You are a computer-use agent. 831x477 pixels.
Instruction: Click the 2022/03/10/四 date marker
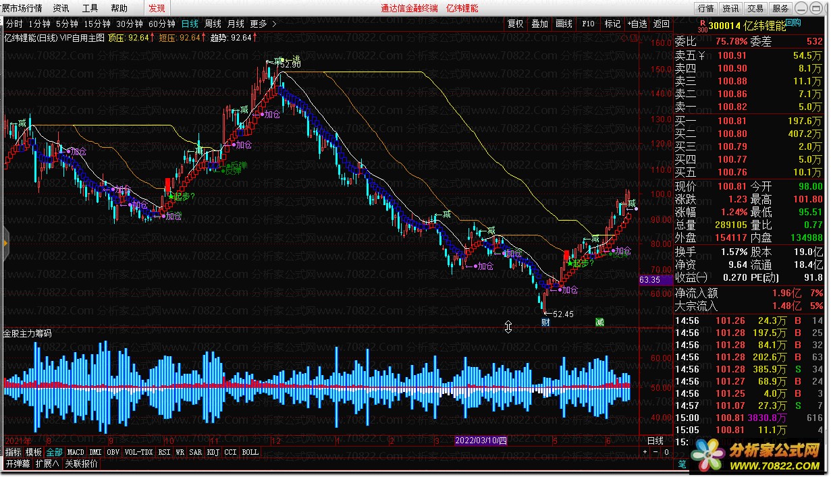(x=481, y=441)
